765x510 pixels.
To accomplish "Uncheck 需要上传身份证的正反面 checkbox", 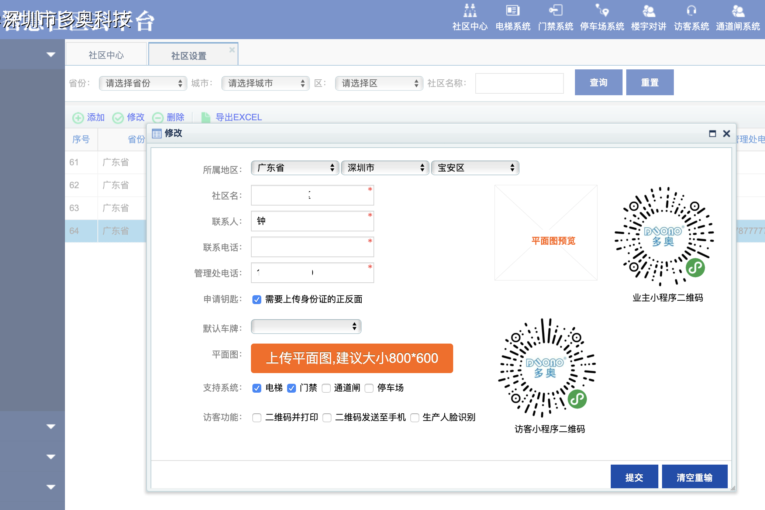I will (x=257, y=300).
